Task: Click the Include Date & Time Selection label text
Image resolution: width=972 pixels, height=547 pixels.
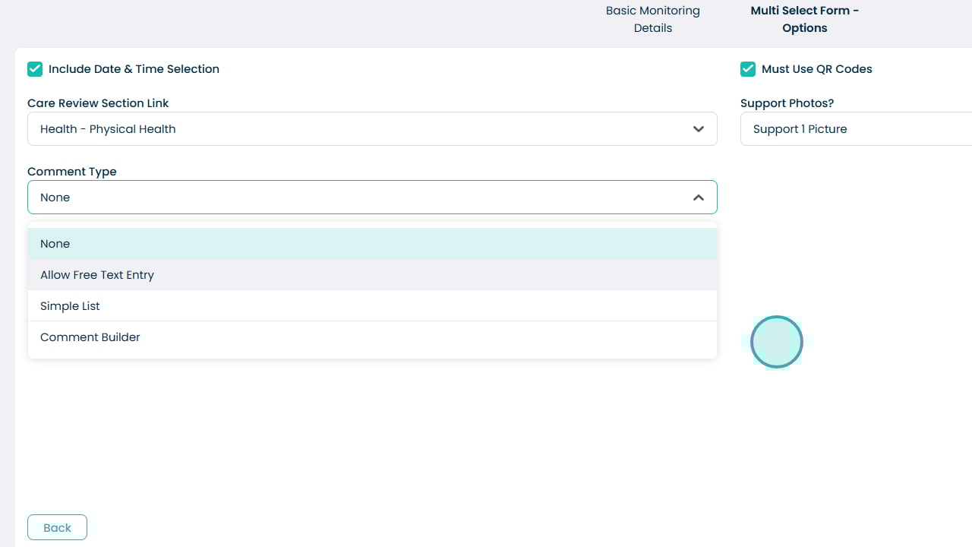Action: coord(134,69)
